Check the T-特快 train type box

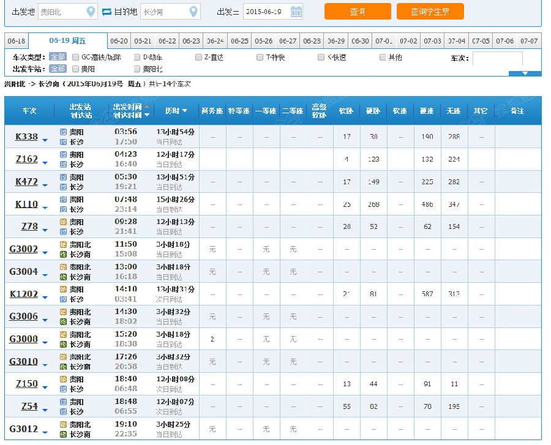[x=260, y=58]
